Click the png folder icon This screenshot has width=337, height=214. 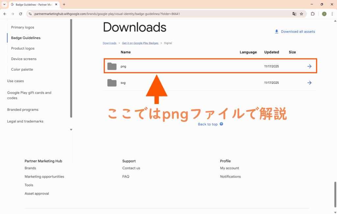(112, 66)
